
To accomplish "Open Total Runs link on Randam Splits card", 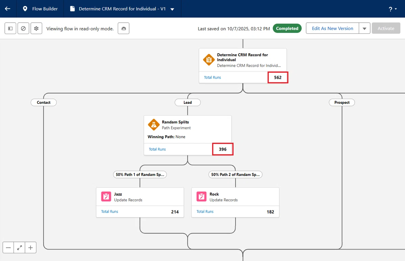I will coord(157,149).
